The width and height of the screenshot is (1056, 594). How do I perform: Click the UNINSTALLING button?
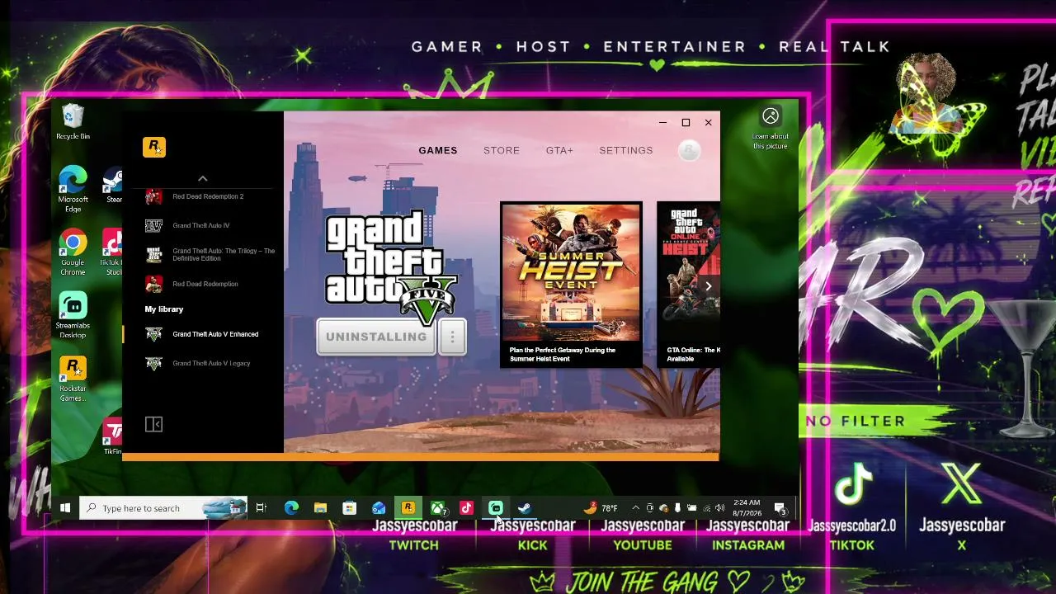(376, 337)
